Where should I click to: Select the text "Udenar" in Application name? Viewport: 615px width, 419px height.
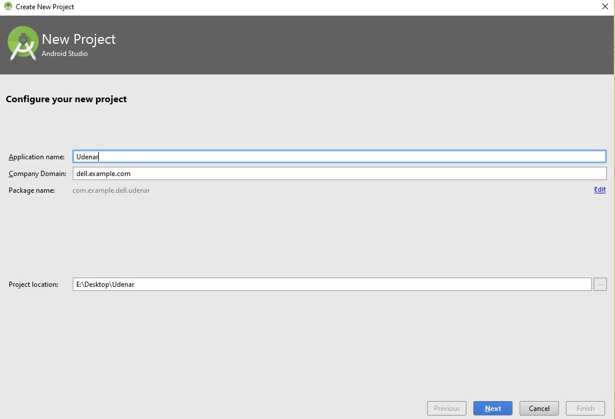click(87, 156)
